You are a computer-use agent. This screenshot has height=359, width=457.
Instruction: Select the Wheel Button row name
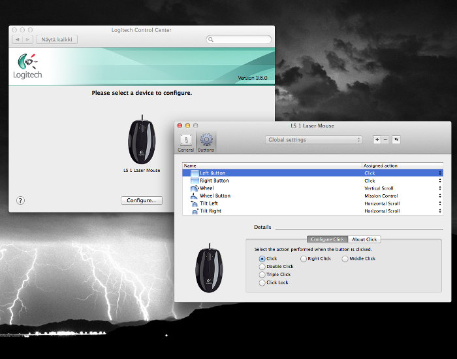pyautogui.click(x=215, y=196)
